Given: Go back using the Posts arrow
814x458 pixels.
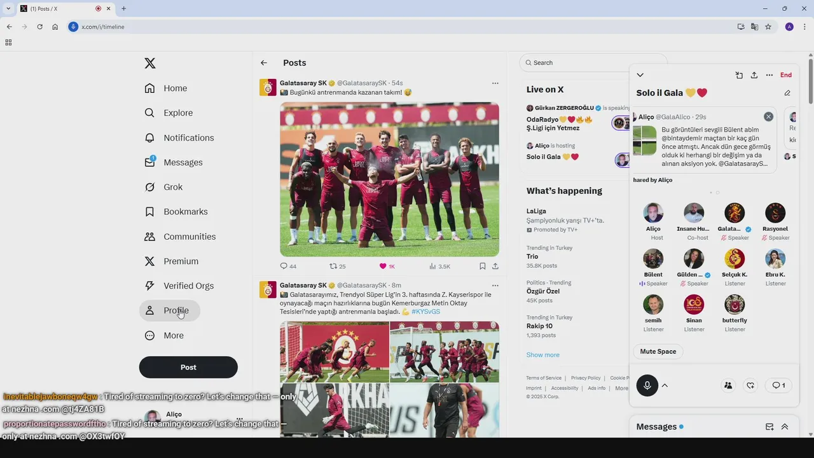Looking at the screenshot, I should point(264,63).
